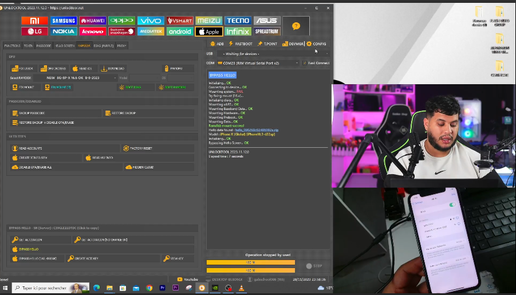Select the Spreadtrum brand logo
516x295 pixels.
pos(267,32)
